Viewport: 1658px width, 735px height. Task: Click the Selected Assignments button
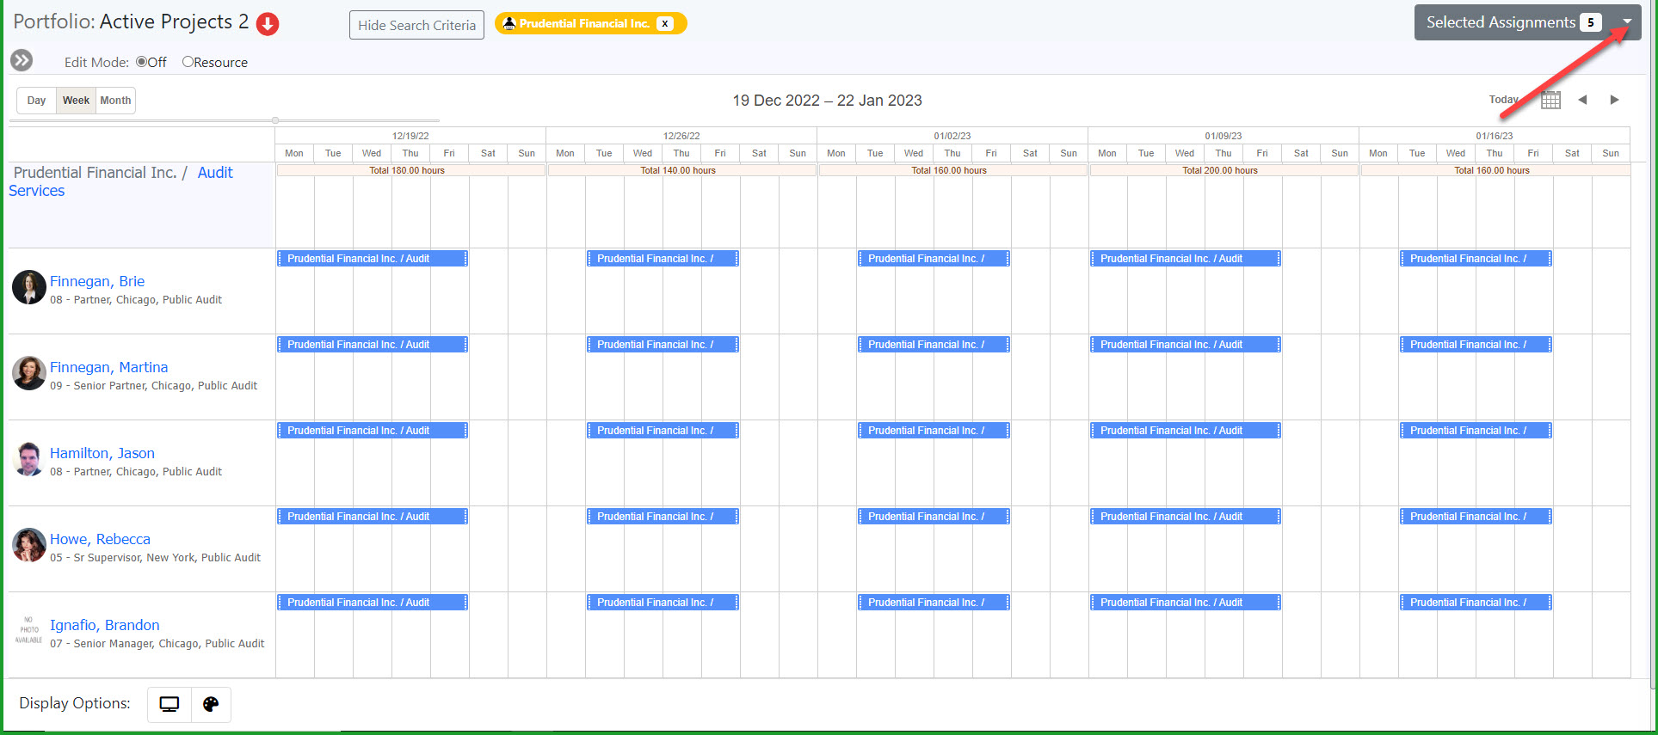[1513, 22]
